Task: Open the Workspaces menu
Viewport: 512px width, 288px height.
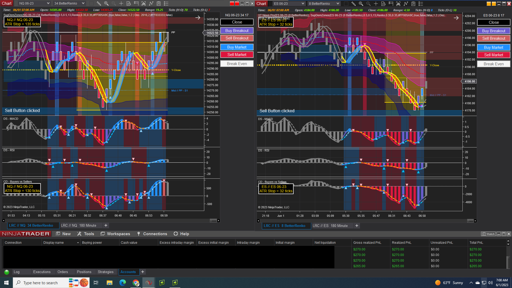Action: pyautogui.click(x=115, y=234)
